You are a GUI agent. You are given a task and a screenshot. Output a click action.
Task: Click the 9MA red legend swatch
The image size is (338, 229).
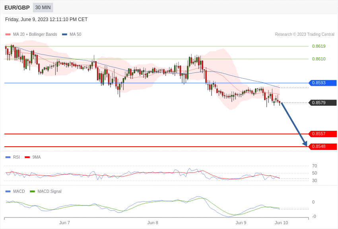coord(27,157)
